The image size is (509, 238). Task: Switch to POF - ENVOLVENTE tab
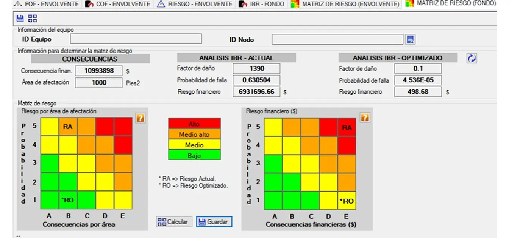[47, 4]
